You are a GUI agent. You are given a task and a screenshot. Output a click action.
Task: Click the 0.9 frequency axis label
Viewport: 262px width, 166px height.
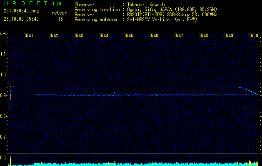[x=4, y=95]
